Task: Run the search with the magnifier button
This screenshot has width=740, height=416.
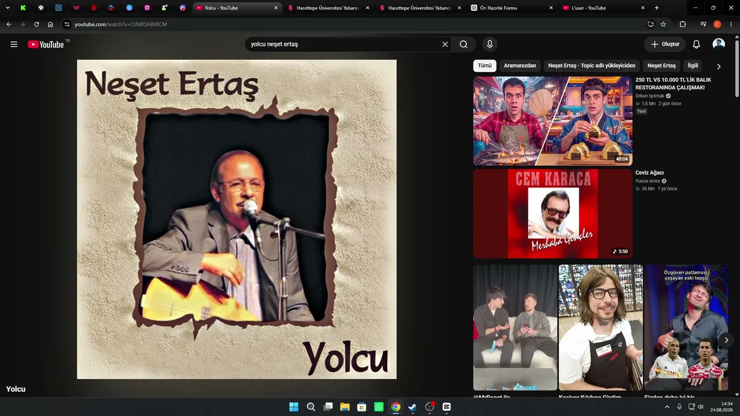Action: click(x=464, y=44)
